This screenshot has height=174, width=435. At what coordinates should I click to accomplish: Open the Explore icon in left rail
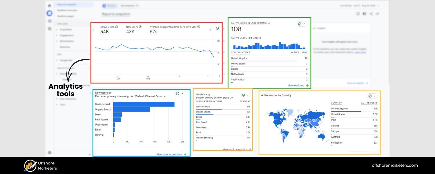point(50,21)
